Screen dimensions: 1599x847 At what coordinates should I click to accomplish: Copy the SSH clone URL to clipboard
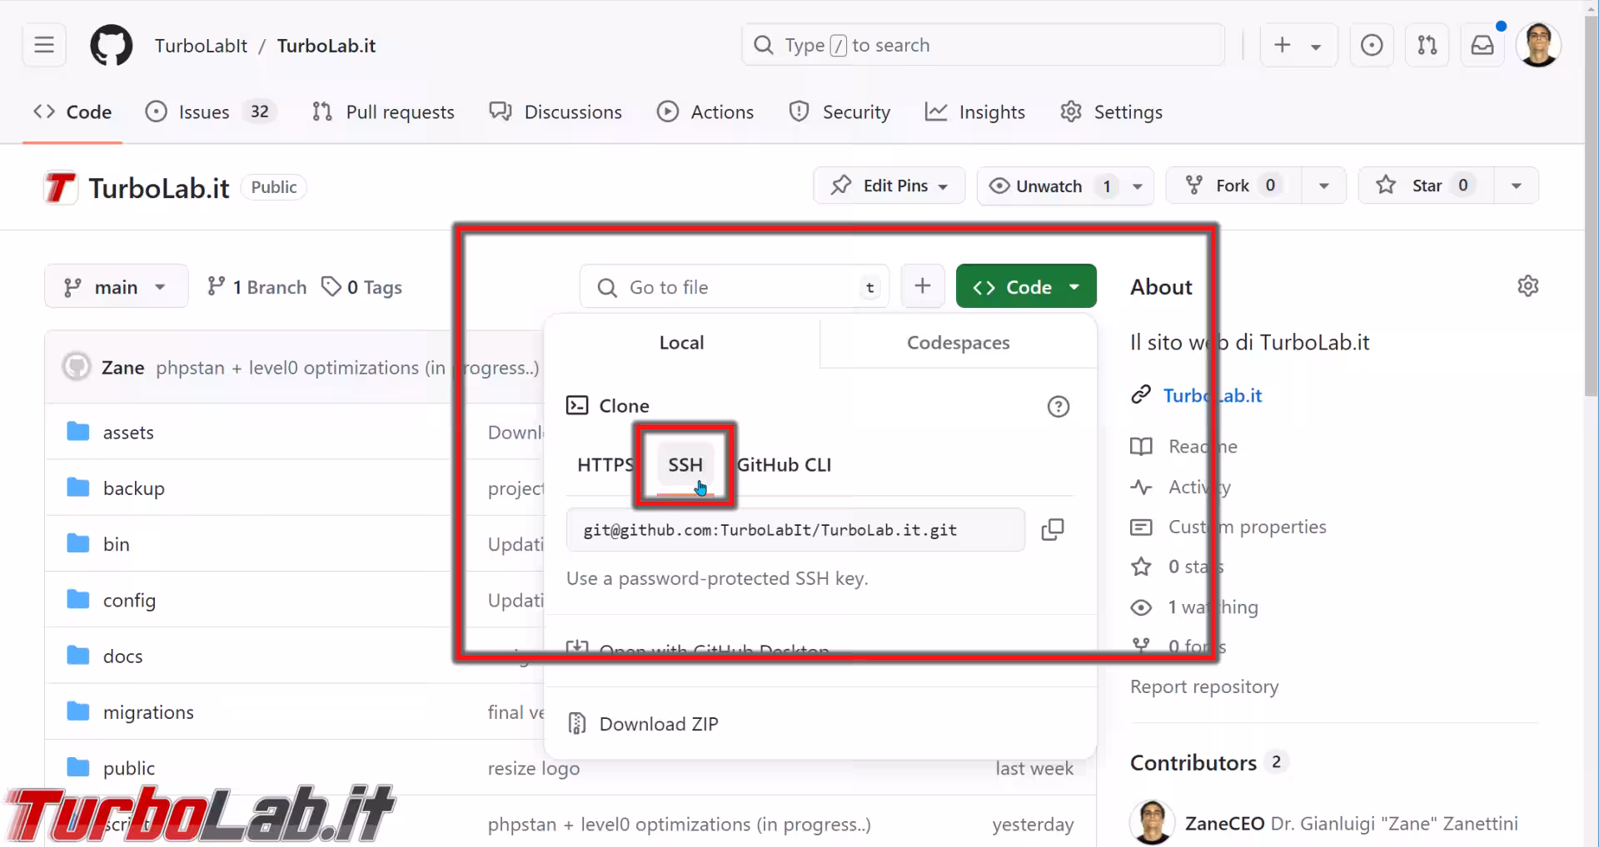[x=1053, y=529]
